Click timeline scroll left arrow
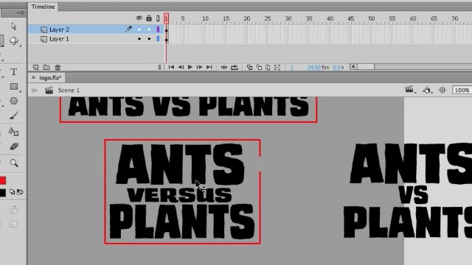 pos(353,67)
